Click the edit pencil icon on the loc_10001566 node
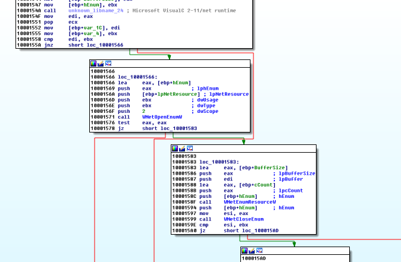401x262 pixels. (x=100, y=63)
